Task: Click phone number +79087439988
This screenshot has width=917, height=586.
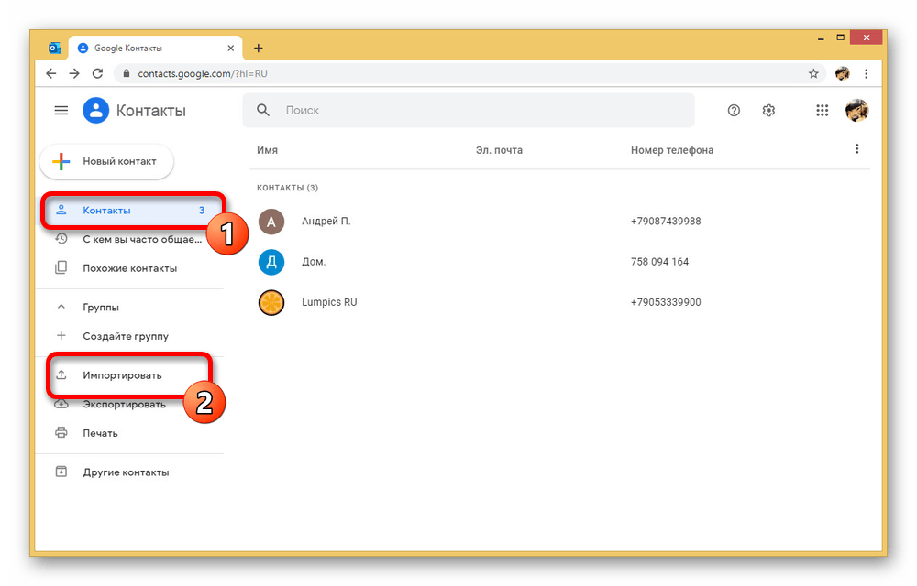Action: 666,222
